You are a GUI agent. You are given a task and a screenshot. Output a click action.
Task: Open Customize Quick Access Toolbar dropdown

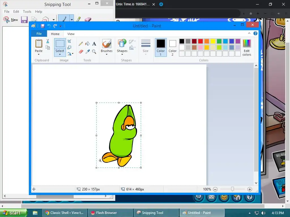[x=61, y=26]
